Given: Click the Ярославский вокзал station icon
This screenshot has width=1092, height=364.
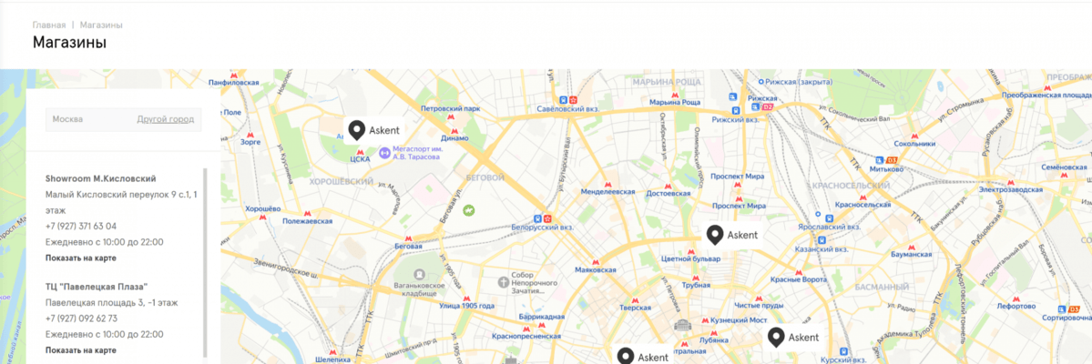Looking at the screenshot, I should coord(818,215).
